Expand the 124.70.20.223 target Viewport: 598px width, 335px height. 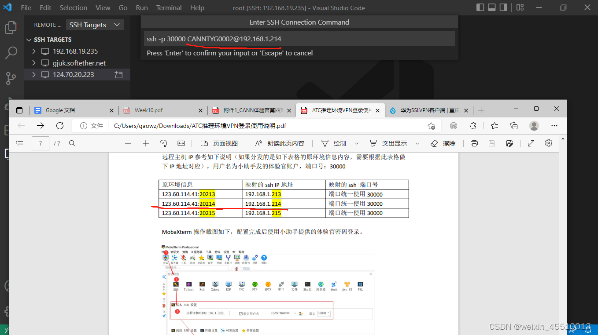34,75
